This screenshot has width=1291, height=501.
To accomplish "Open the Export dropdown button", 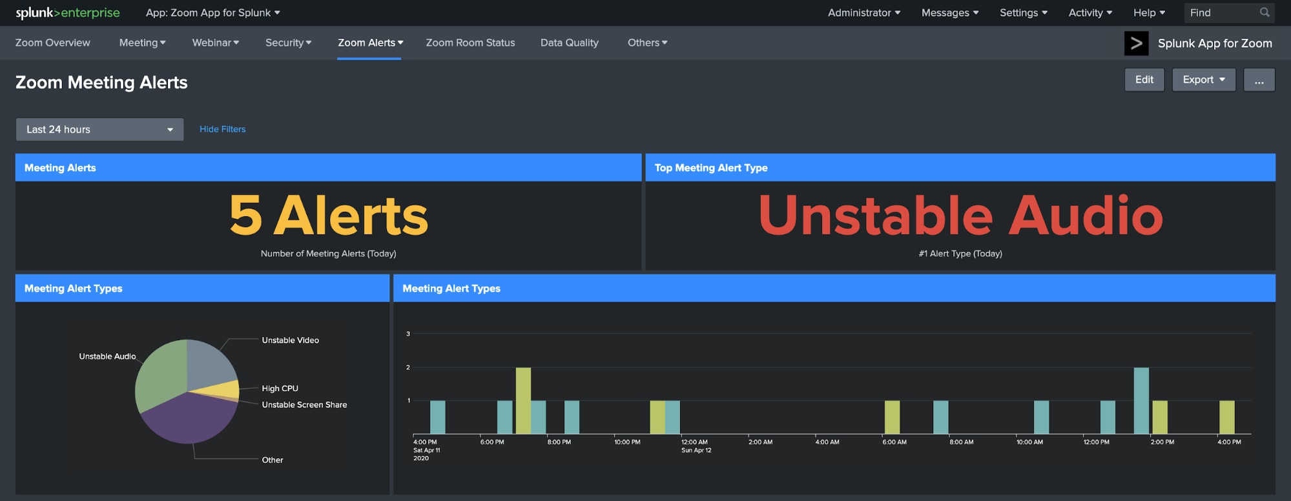I will click(1204, 80).
